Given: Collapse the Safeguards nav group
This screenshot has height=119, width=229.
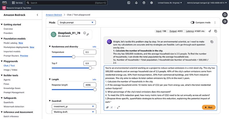Looking at the screenshot, I should (2, 98).
